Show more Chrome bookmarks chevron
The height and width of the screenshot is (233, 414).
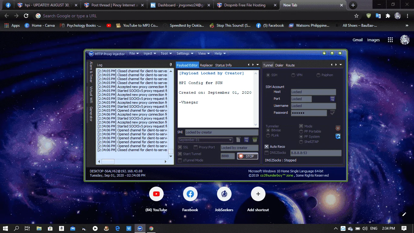coord(407,25)
